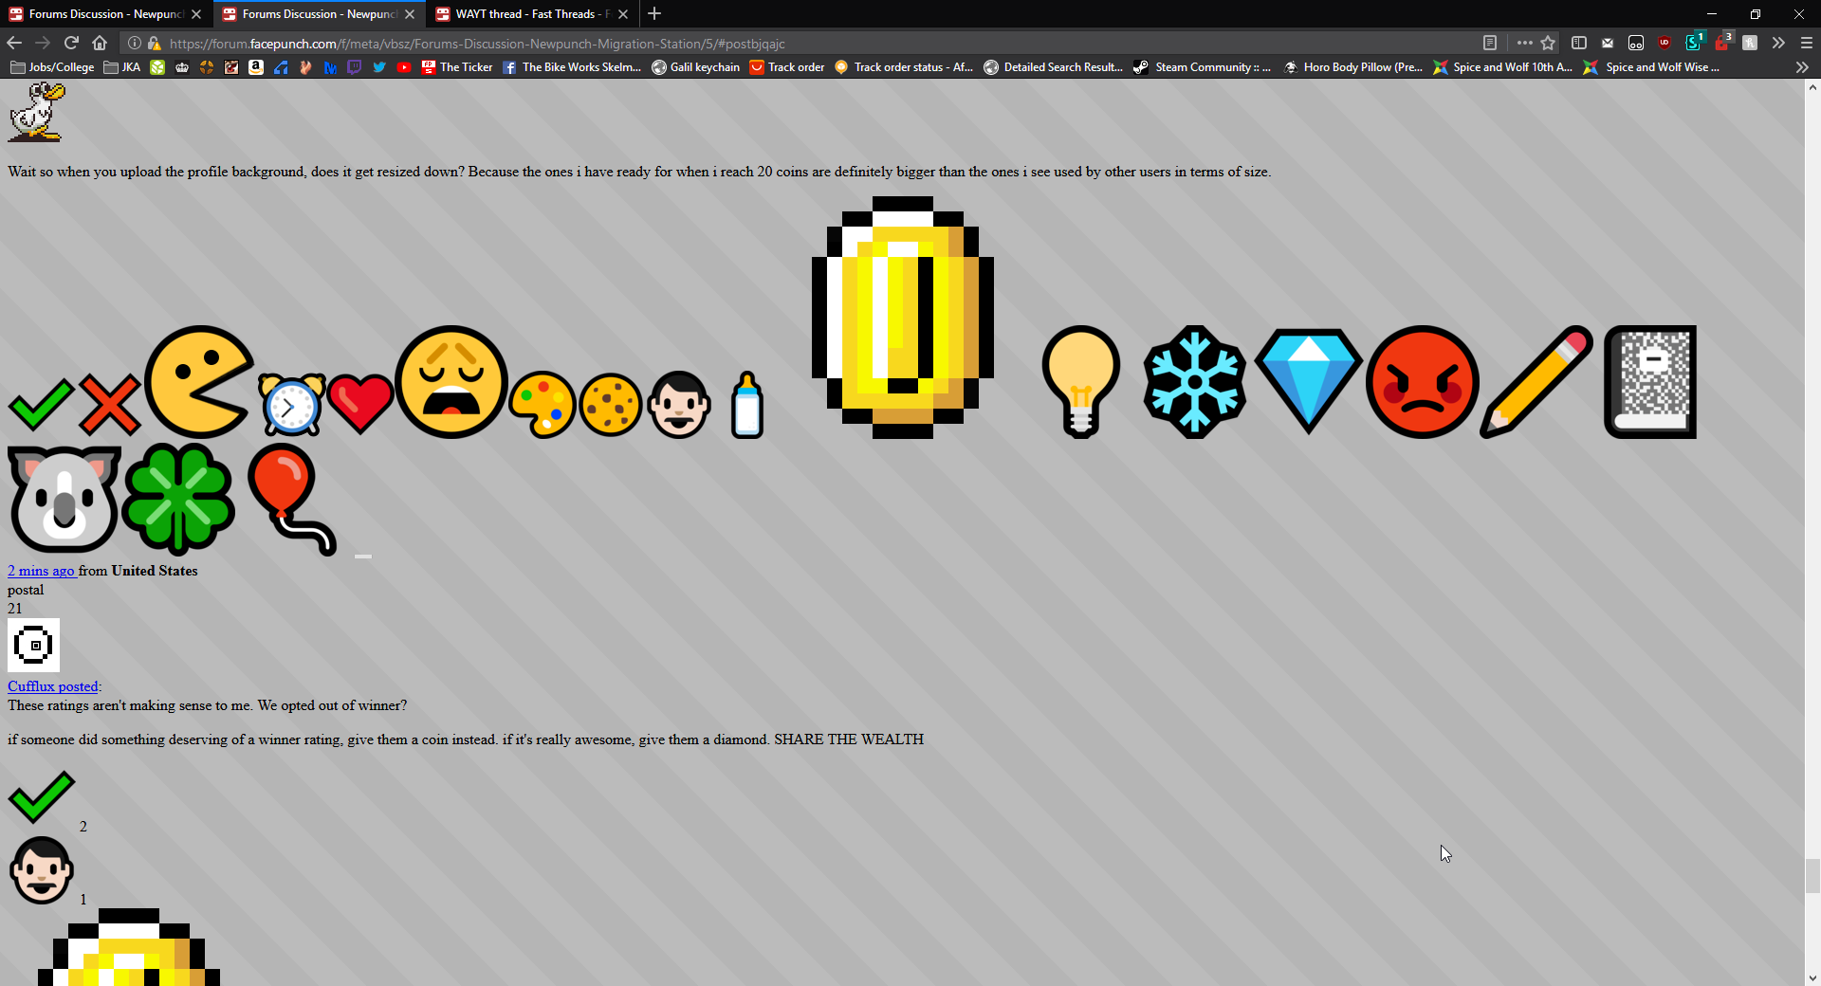Open The Ticker bookmark
The width and height of the screenshot is (1821, 986).
tap(457, 67)
